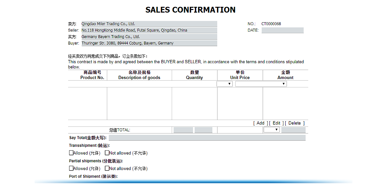385x186 pixels.
Task: Click the seller name field Qingdao Miler Trading
Action: 149,24
